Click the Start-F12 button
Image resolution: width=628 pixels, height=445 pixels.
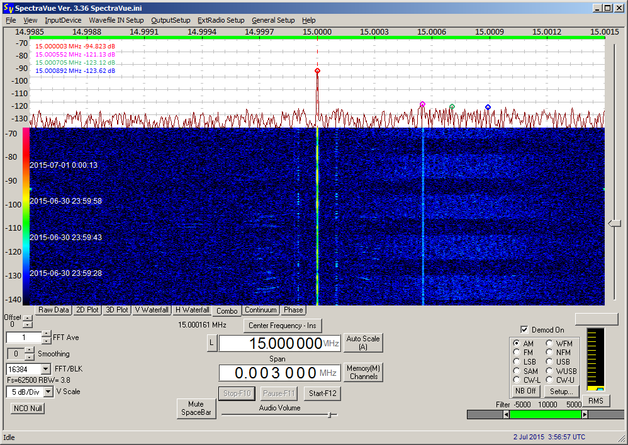pos(322,393)
